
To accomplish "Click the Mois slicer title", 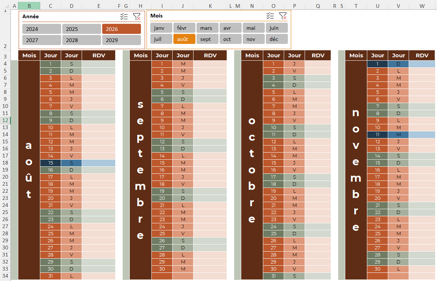I will (156, 16).
